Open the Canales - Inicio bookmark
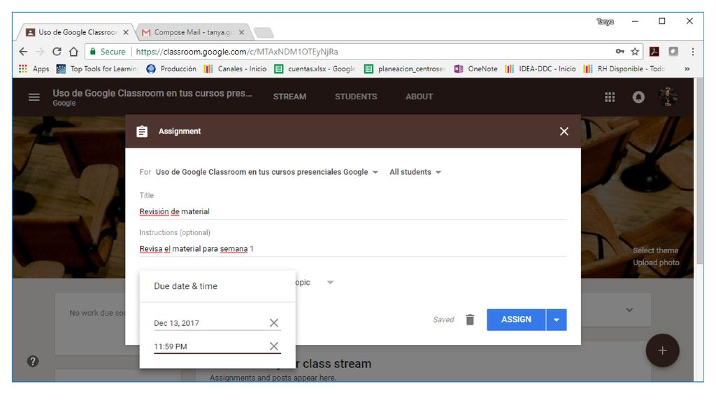 (235, 69)
